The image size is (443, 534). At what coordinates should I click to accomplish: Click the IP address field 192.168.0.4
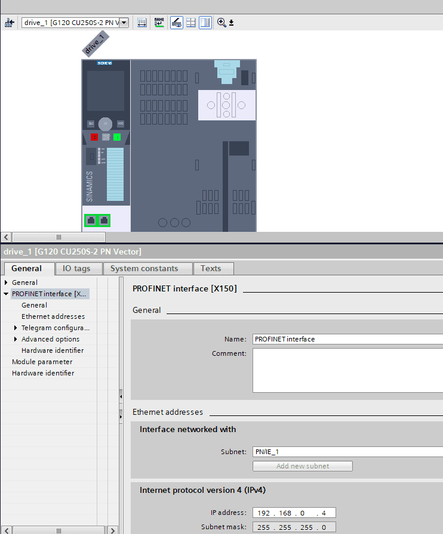point(294,513)
